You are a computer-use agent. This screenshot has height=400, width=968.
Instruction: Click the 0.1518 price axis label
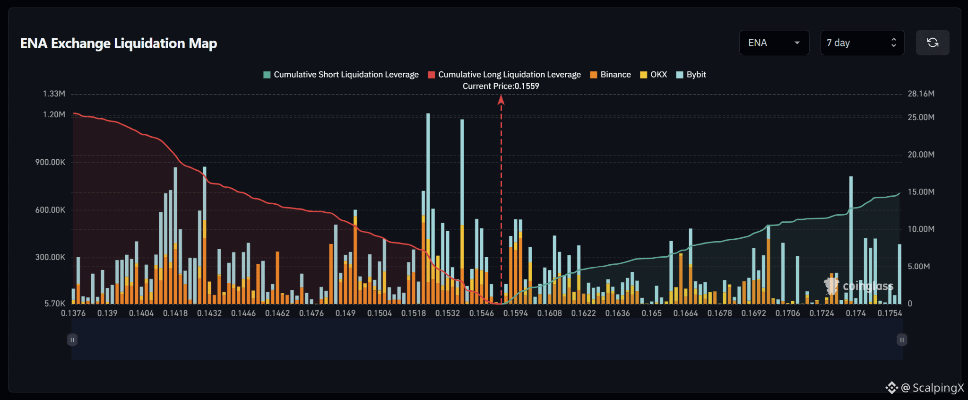(414, 313)
